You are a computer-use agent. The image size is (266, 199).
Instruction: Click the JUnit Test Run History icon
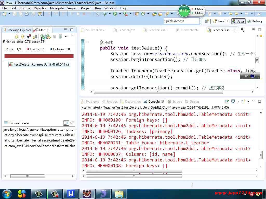[61, 36]
